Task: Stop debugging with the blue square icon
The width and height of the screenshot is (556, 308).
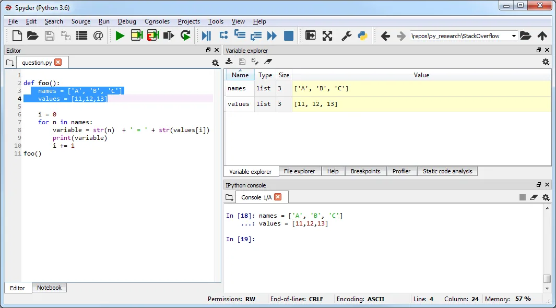Action: (288, 35)
